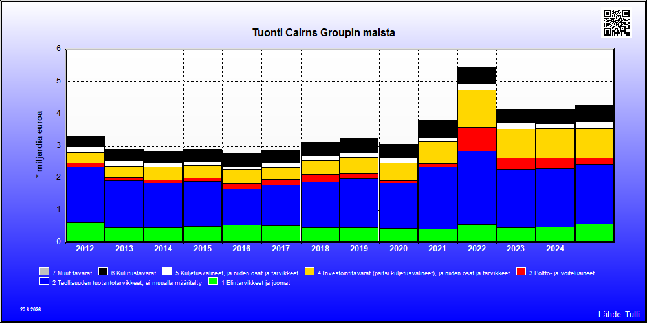Click the blue segment of the 2021 bar
The height and width of the screenshot is (323, 647).
point(437,198)
